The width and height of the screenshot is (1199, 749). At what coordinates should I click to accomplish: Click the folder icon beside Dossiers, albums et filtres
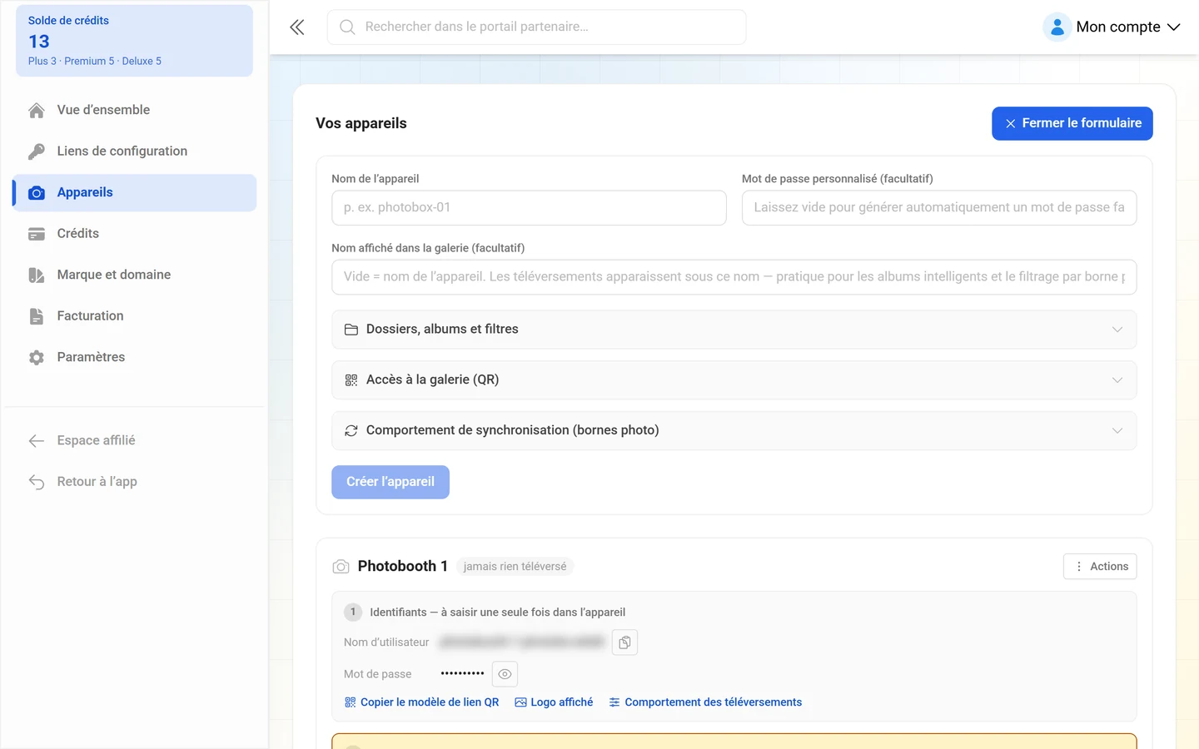tap(351, 330)
